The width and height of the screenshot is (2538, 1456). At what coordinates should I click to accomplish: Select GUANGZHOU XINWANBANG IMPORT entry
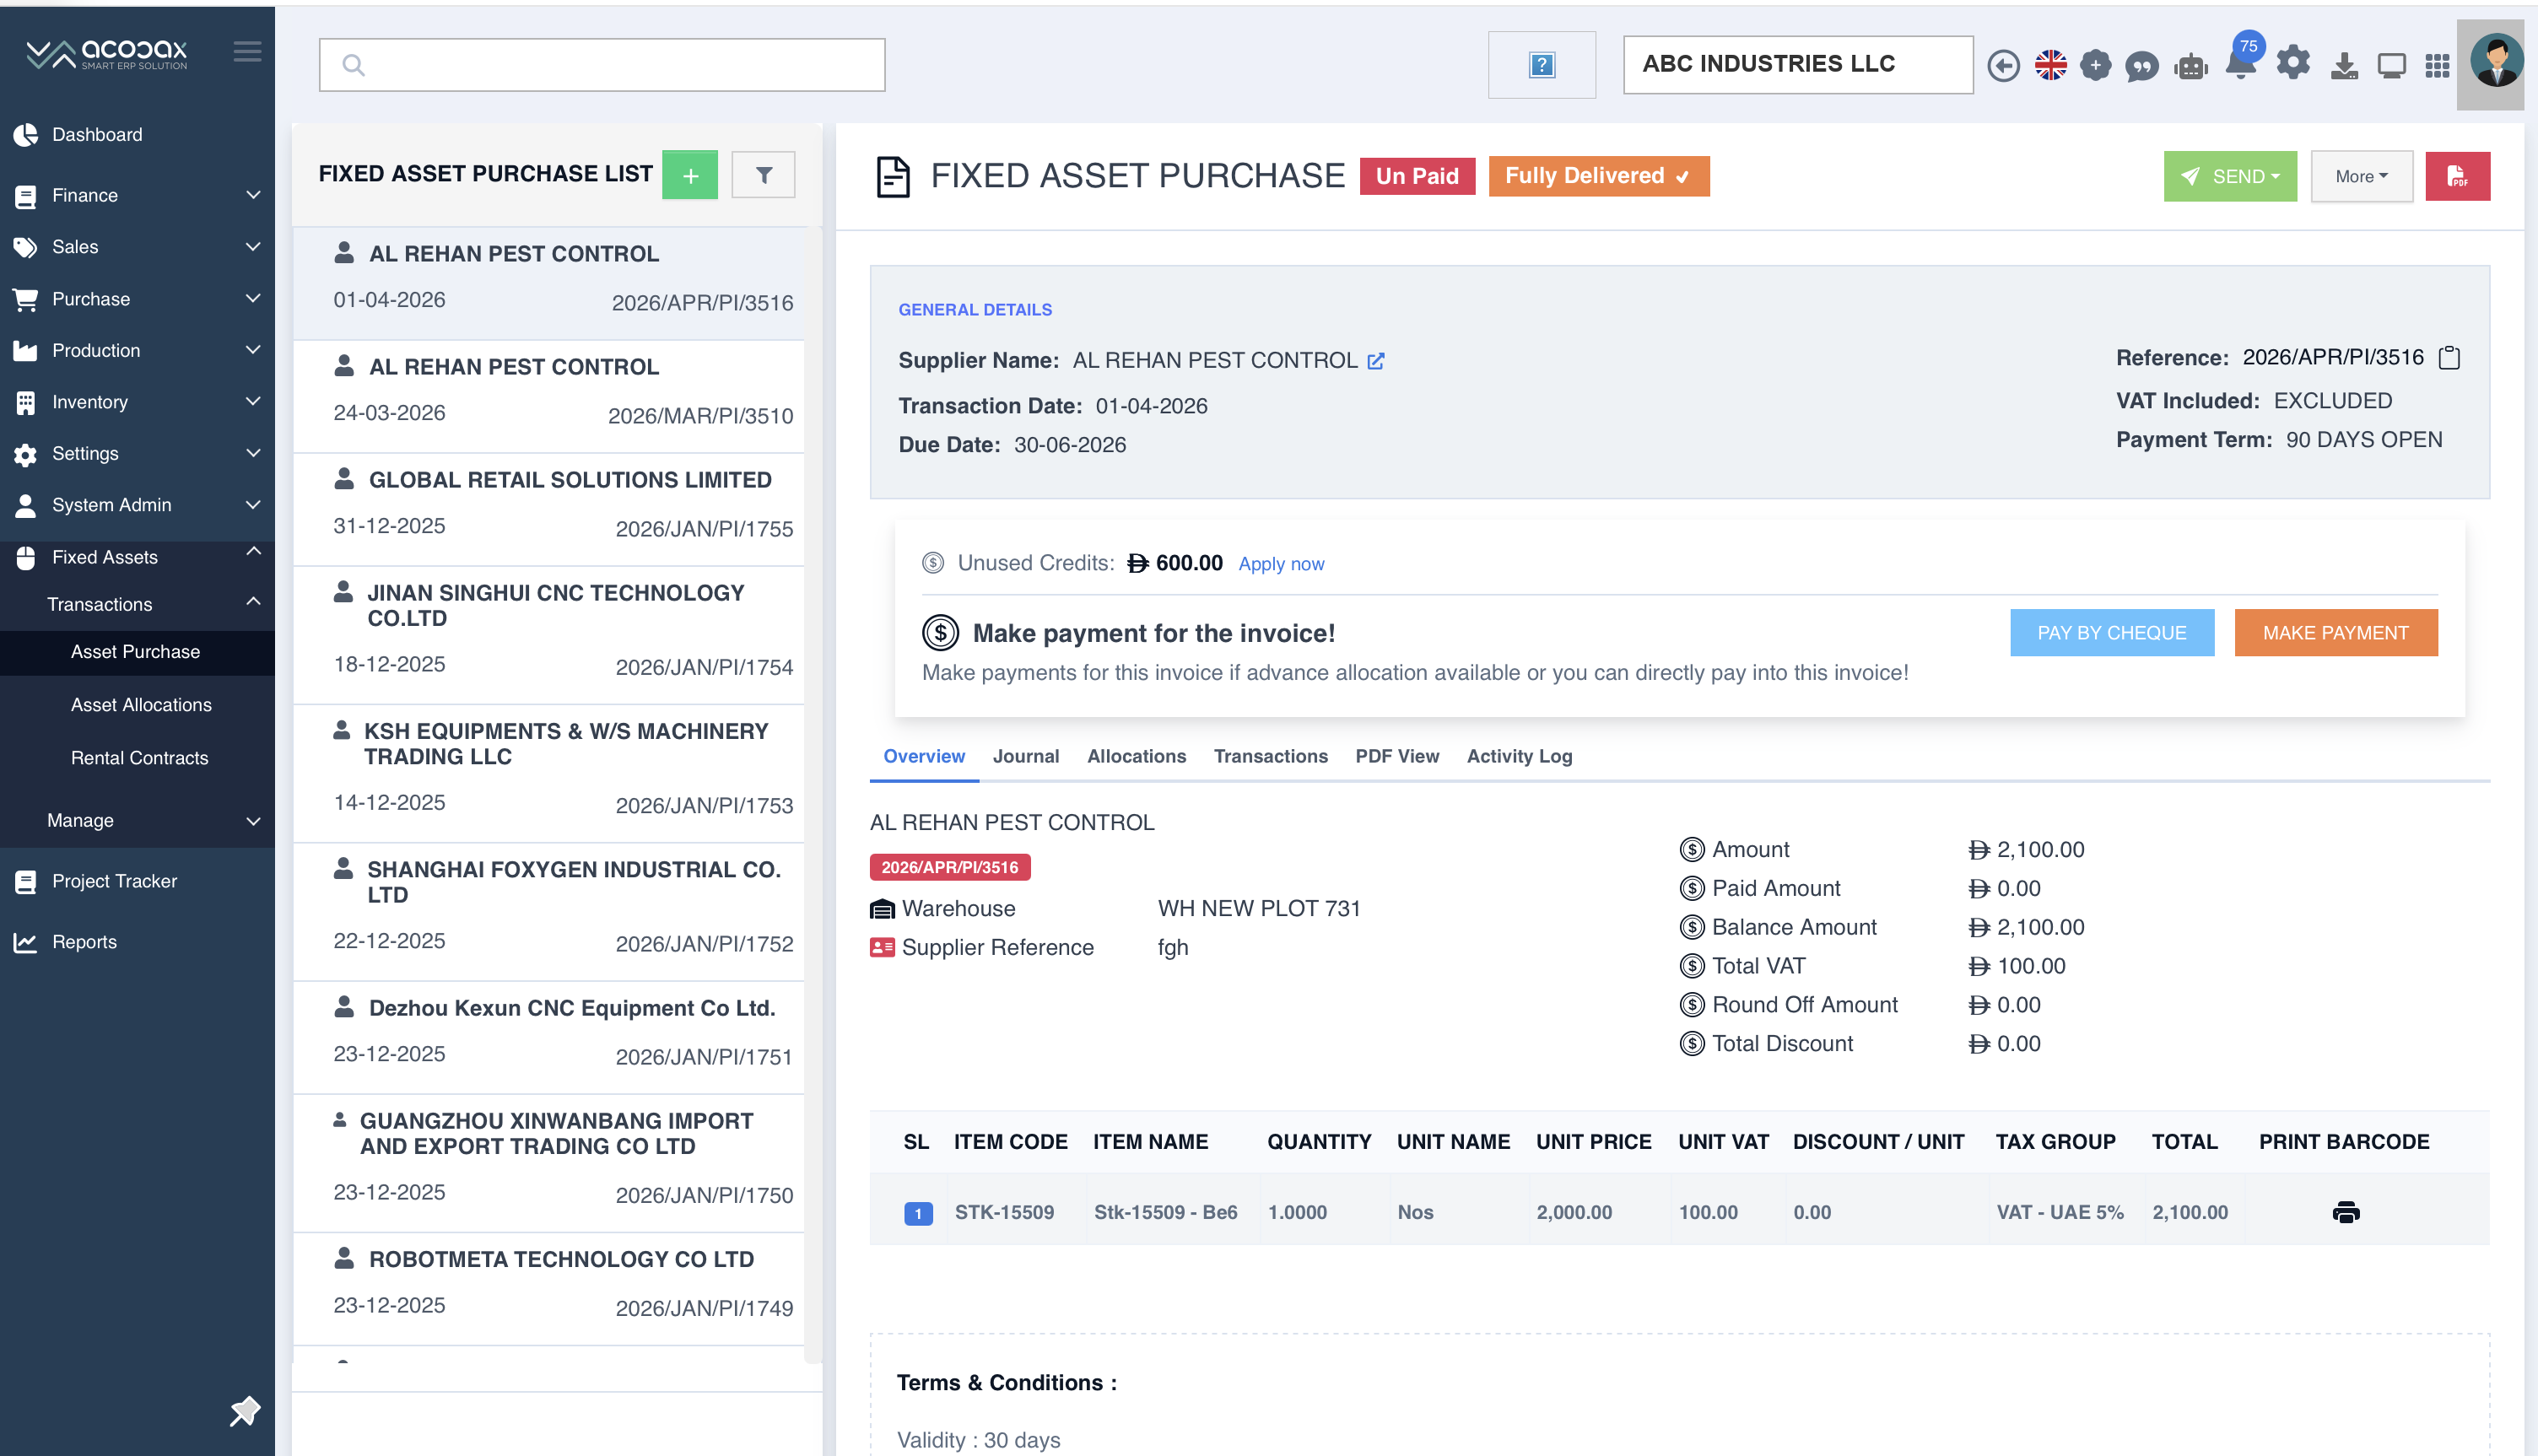pos(548,1164)
